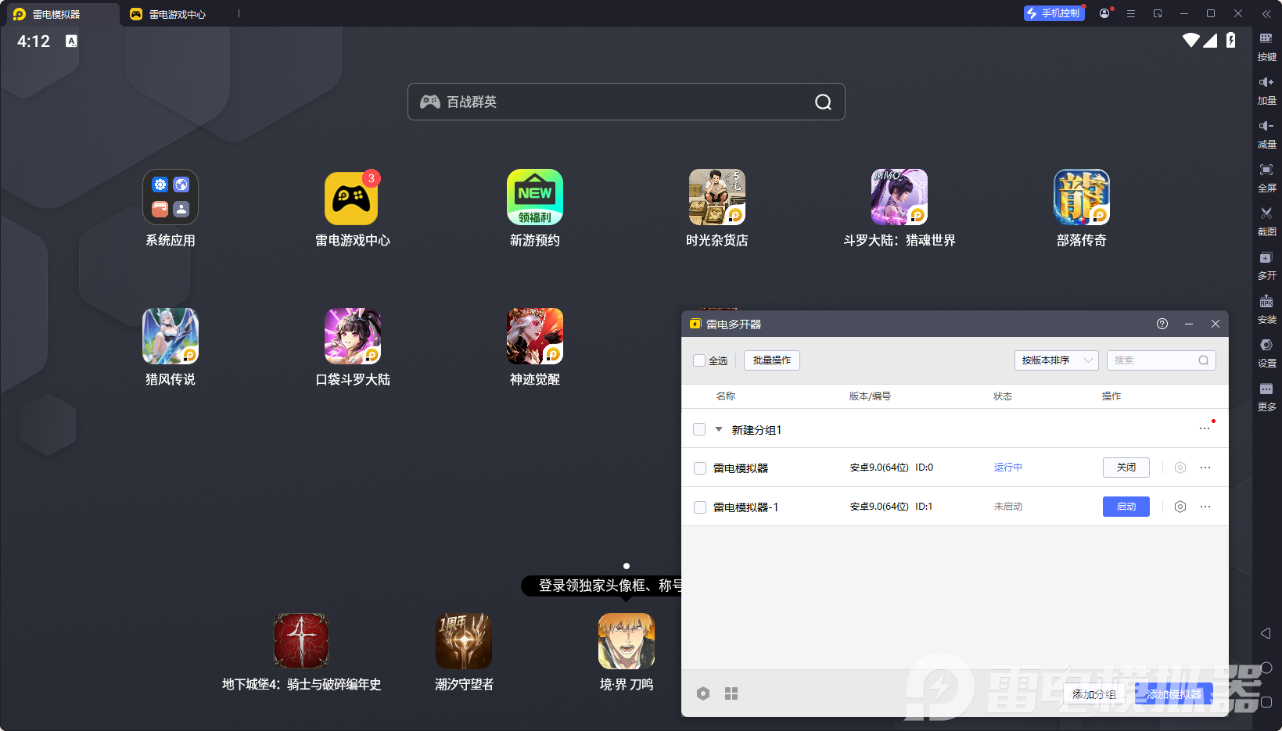The width and height of the screenshot is (1282, 731).
Task: Launch the 雷电游戏中心 app icon
Action: [x=352, y=197]
